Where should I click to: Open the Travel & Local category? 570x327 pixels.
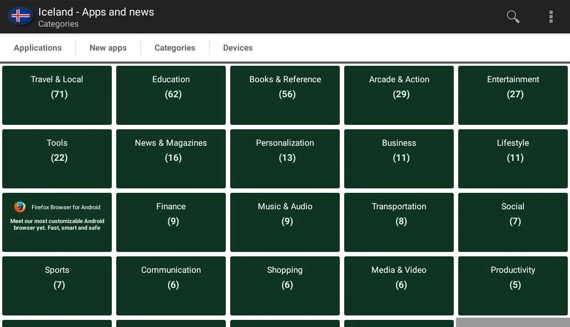coord(57,95)
